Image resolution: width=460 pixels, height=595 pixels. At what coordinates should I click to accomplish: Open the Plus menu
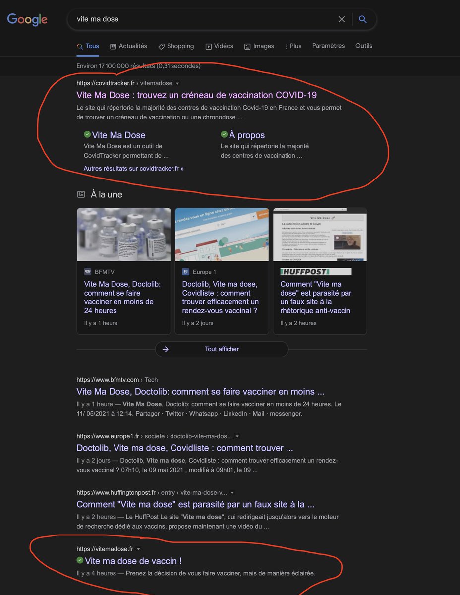point(293,46)
